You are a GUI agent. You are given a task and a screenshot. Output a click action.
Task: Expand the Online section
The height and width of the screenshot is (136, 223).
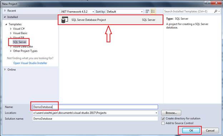(x=5, y=70)
